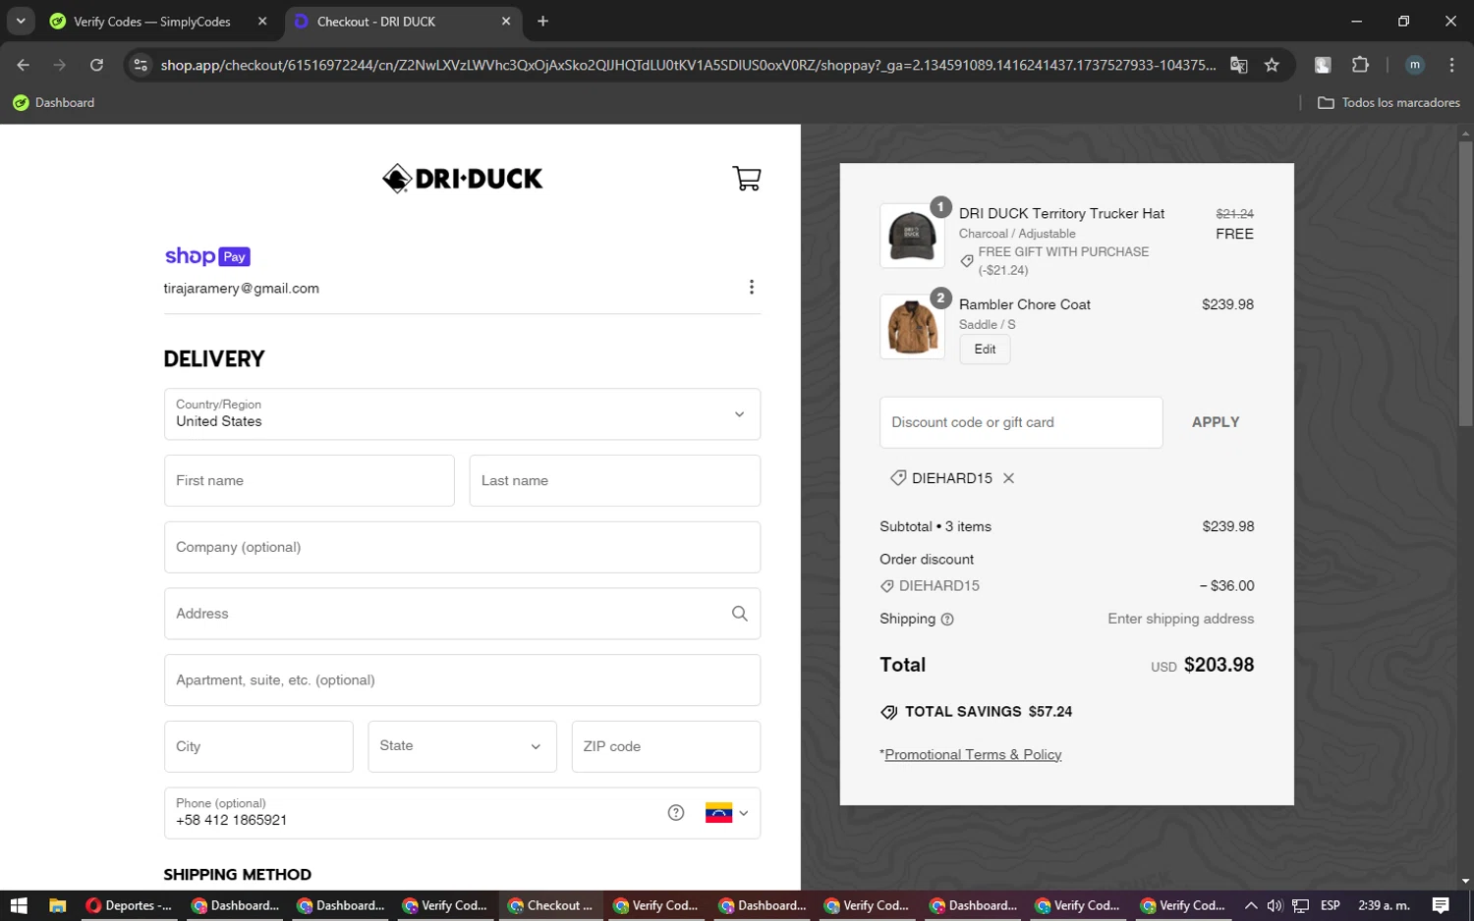Open Shop Pay account options menu

(x=752, y=287)
